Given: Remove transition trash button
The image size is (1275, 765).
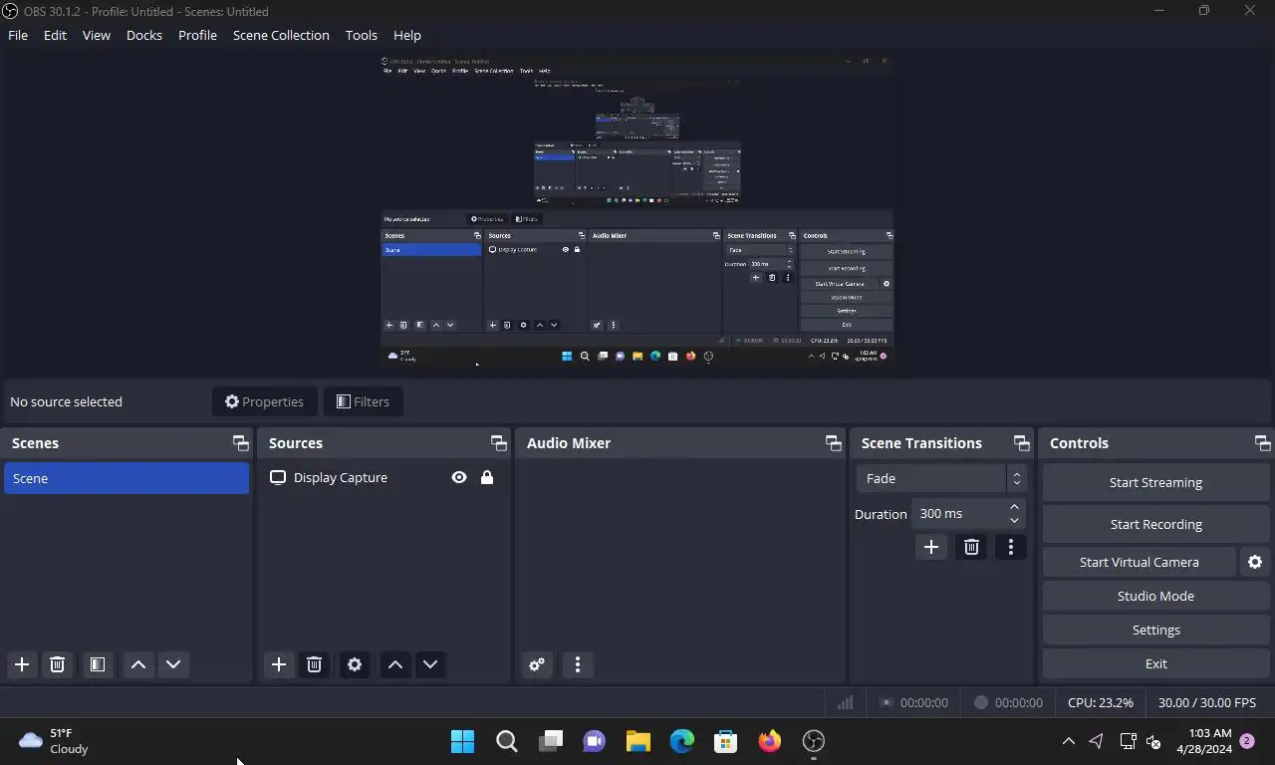Looking at the screenshot, I should (x=971, y=547).
